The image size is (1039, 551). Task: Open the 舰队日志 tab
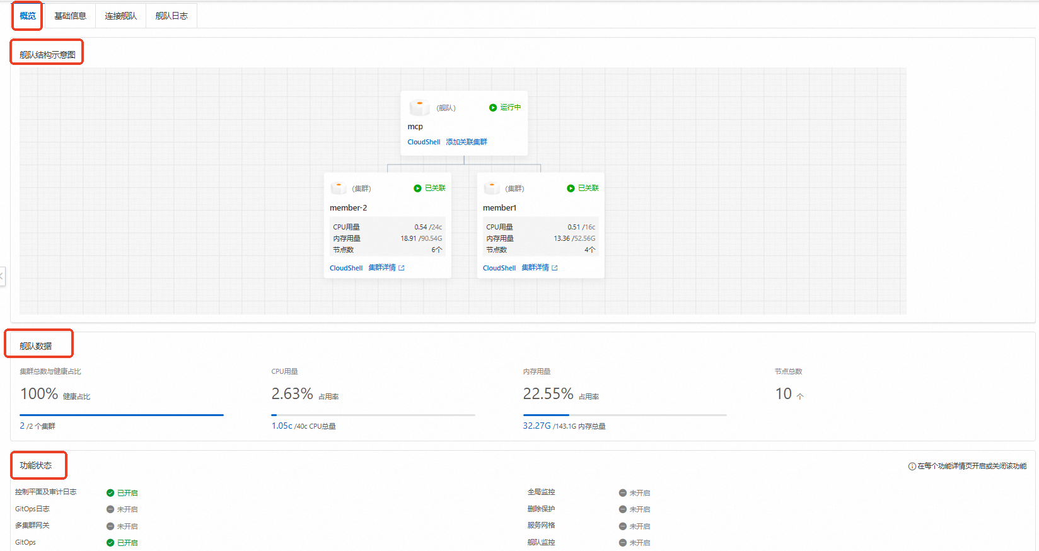point(171,16)
